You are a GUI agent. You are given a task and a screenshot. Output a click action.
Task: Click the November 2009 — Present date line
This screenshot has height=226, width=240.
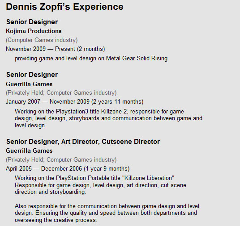(55, 49)
